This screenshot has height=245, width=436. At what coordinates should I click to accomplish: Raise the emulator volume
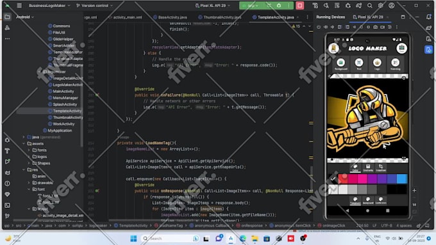pos(326,28)
